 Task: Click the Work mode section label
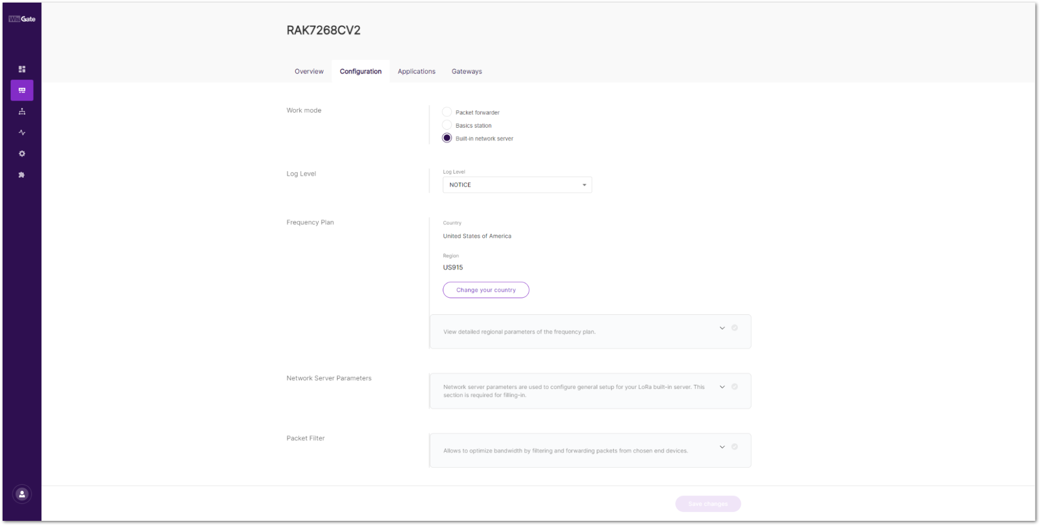click(304, 111)
